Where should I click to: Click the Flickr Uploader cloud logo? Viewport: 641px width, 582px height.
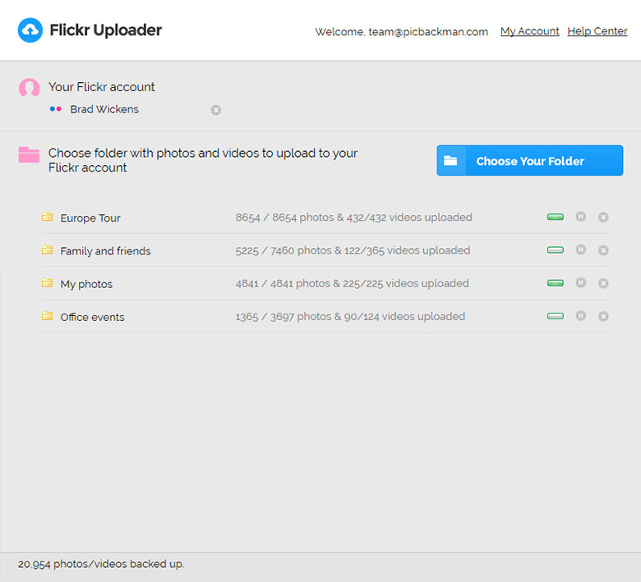(30, 30)
